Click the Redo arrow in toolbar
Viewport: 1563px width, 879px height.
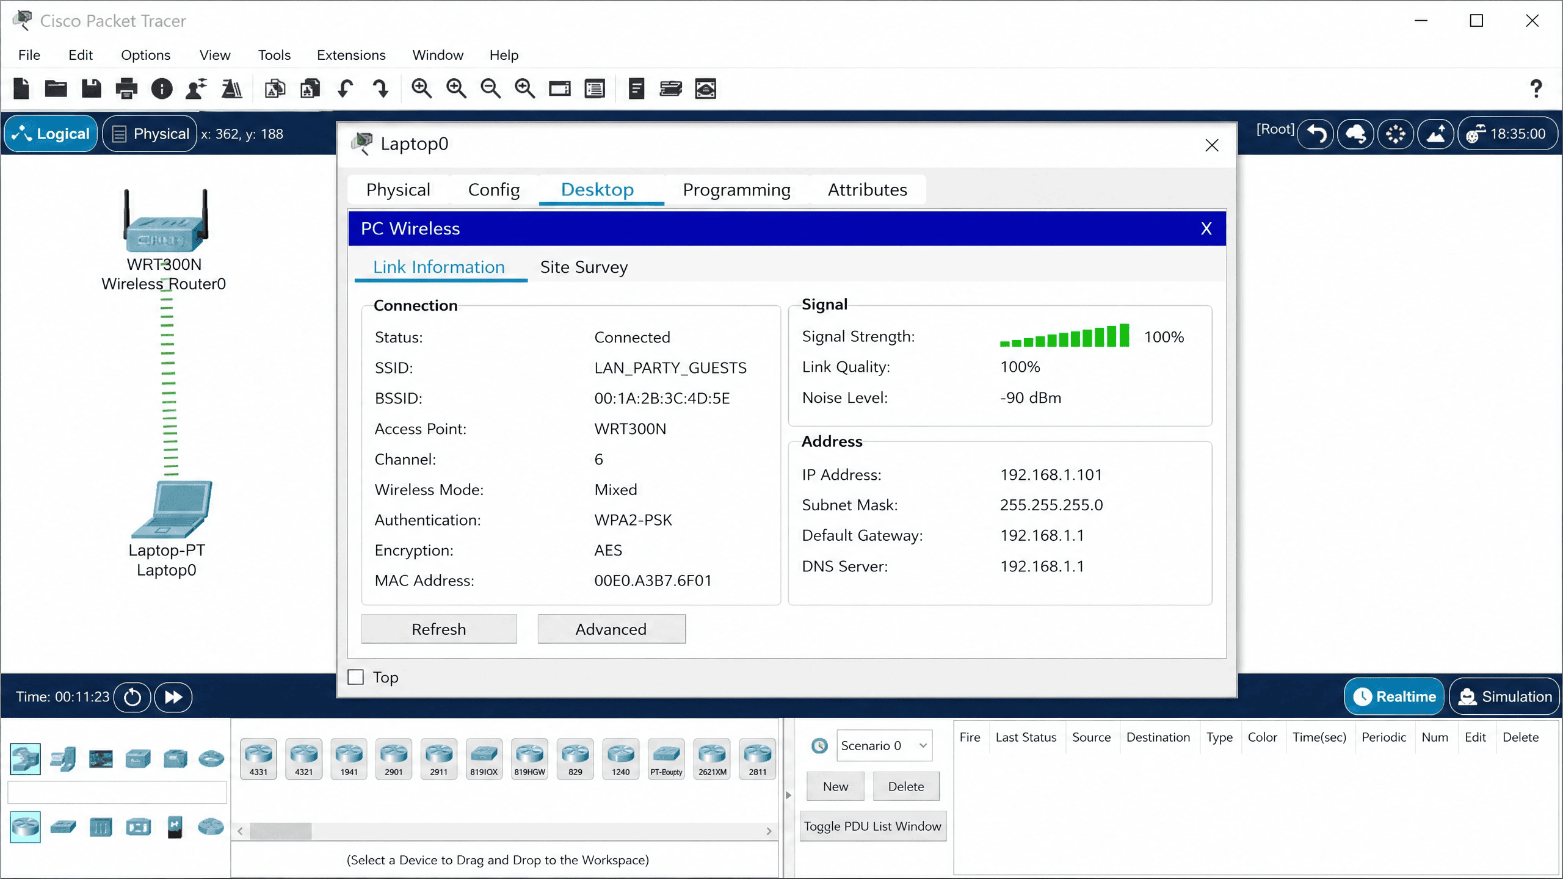point(380,89)
